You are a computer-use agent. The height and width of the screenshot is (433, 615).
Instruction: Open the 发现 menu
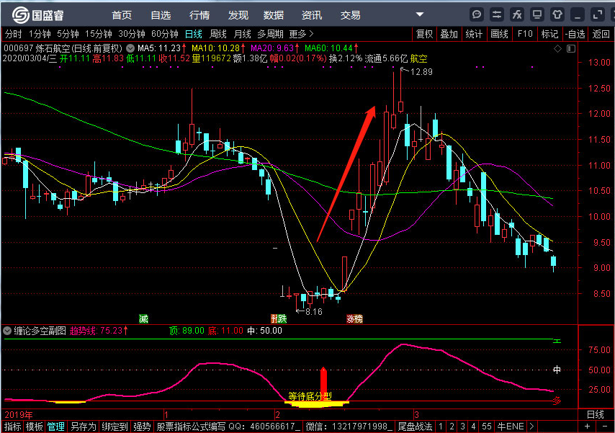(238, 15)
